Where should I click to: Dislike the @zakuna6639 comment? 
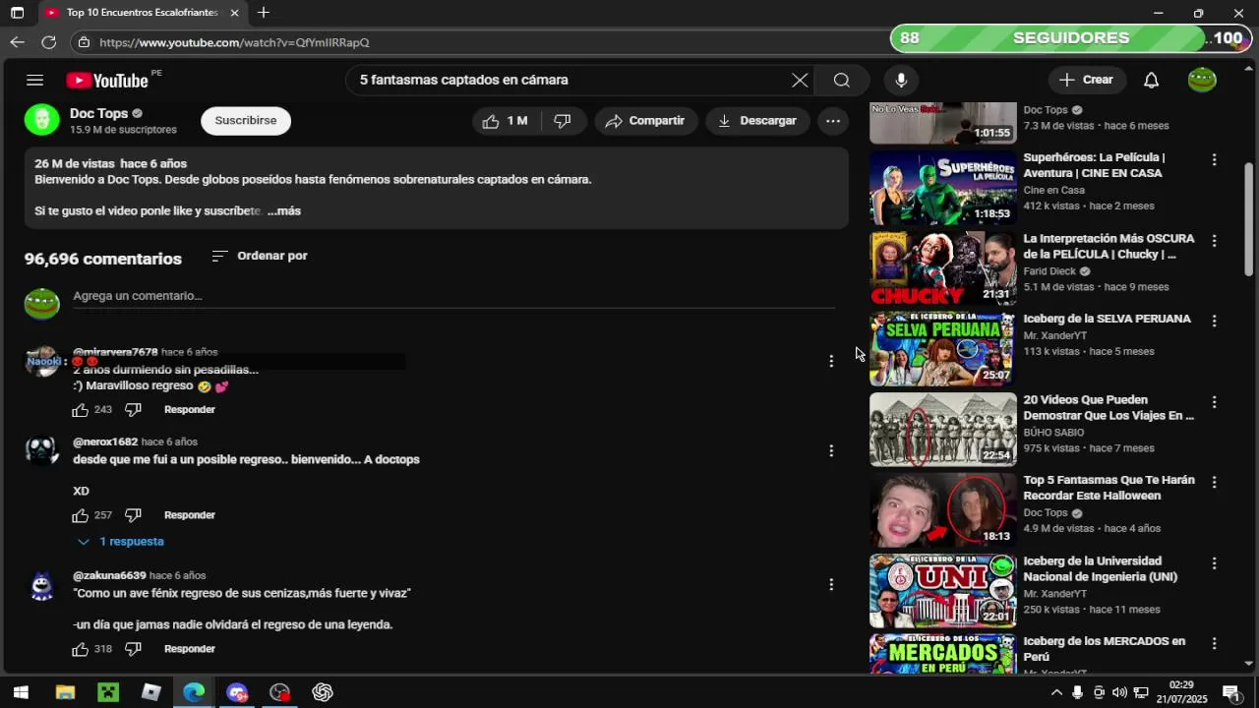click(x=133, y=649)
